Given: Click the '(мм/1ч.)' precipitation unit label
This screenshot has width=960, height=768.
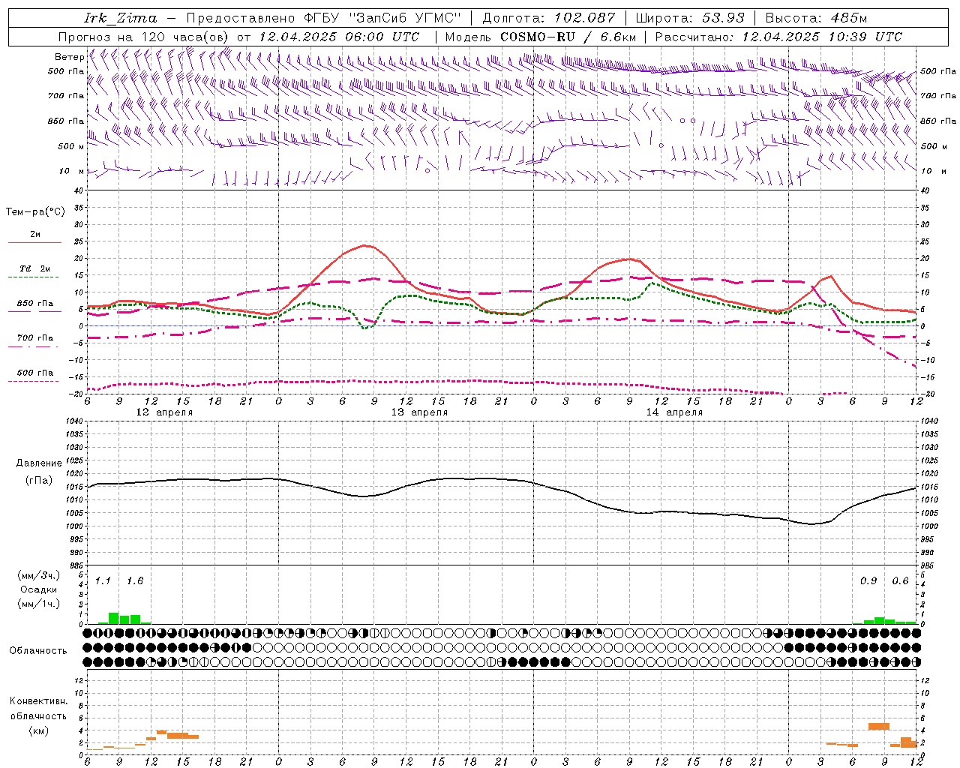Looking at the screenshot, I should point(37,604).
